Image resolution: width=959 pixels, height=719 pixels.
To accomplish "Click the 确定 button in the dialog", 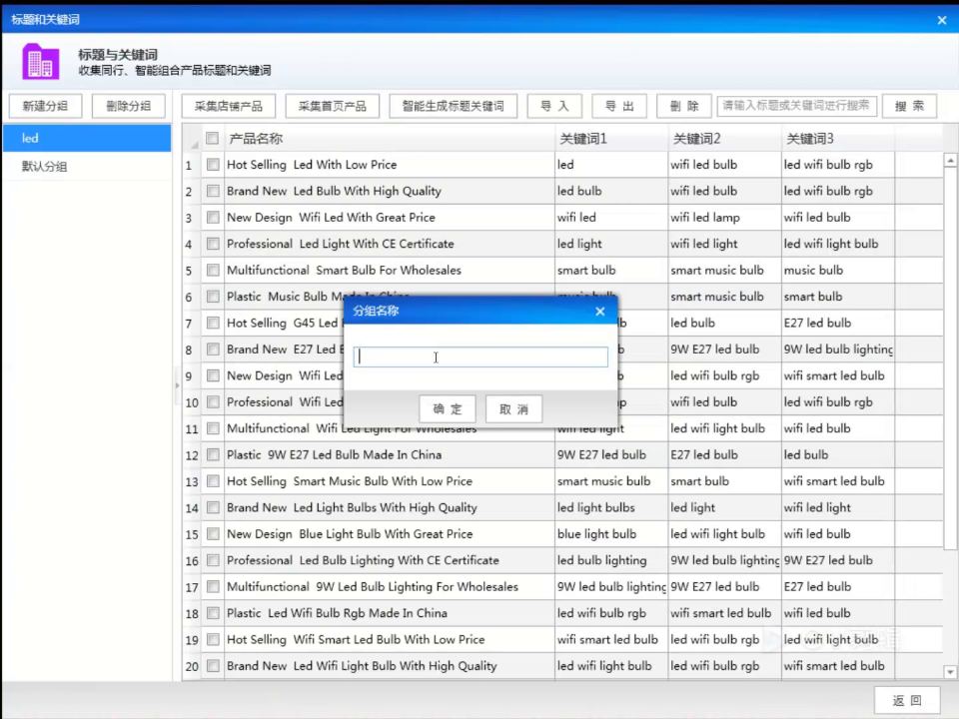I will (448, 409).
